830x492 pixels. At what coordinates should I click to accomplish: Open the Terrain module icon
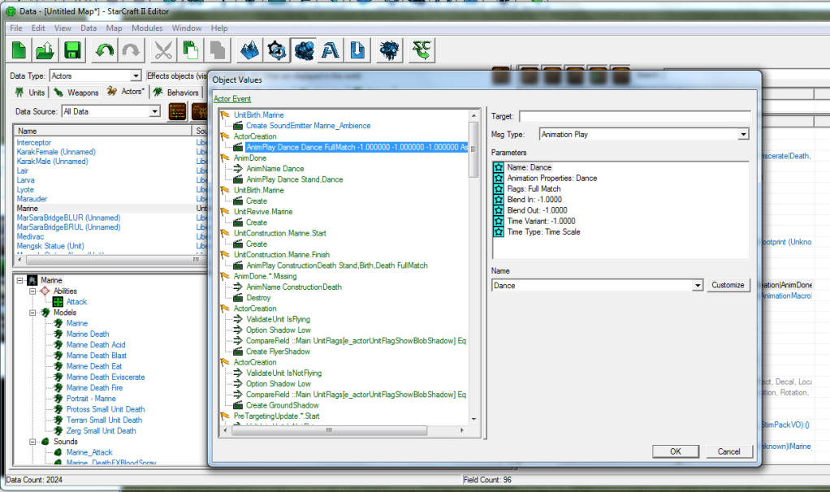[249, 51]
